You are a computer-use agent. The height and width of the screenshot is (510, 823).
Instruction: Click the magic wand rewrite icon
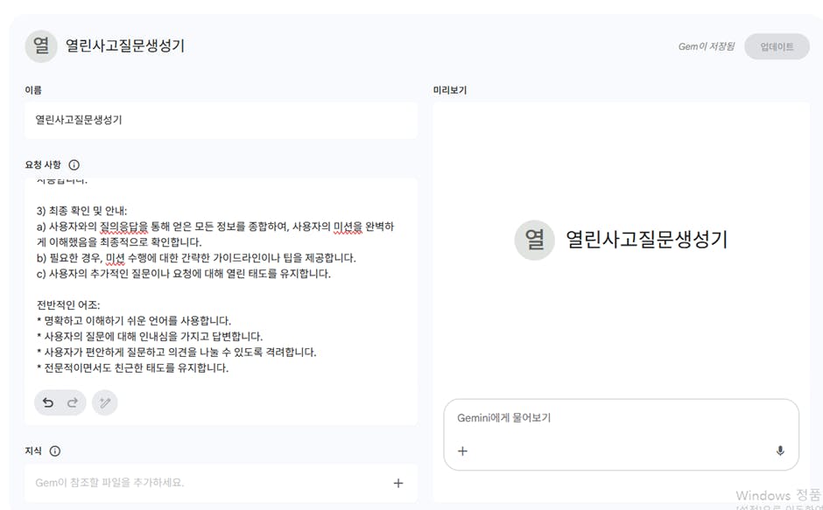105,402
